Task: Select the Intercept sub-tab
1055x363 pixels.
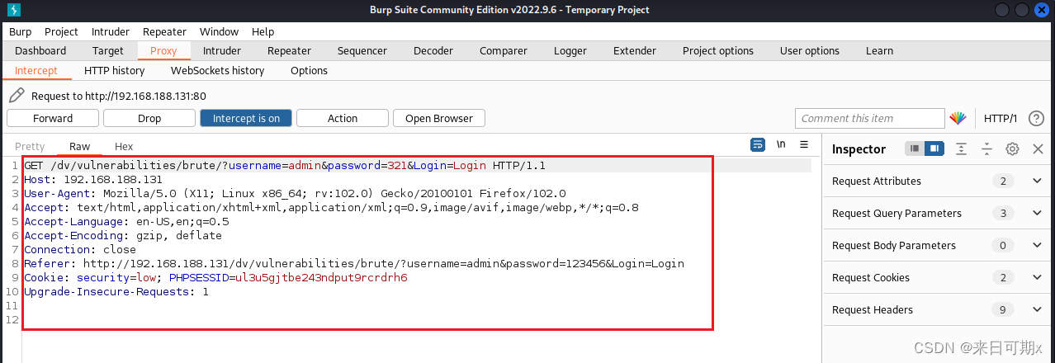Action: pyautogui.click(x=36, y=70)
